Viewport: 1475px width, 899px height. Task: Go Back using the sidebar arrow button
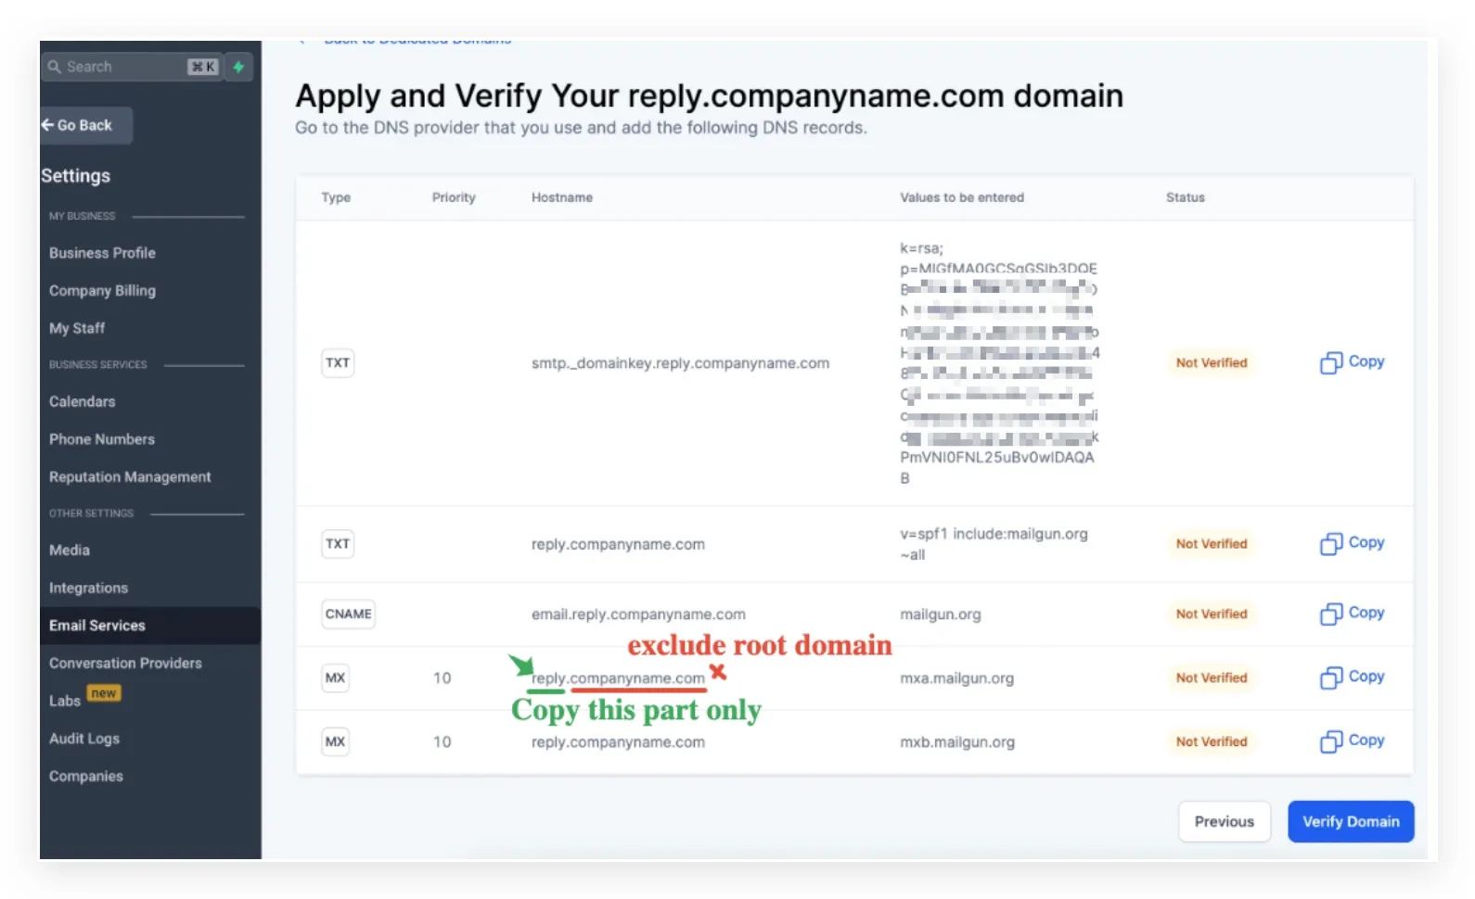pos(85,125)
